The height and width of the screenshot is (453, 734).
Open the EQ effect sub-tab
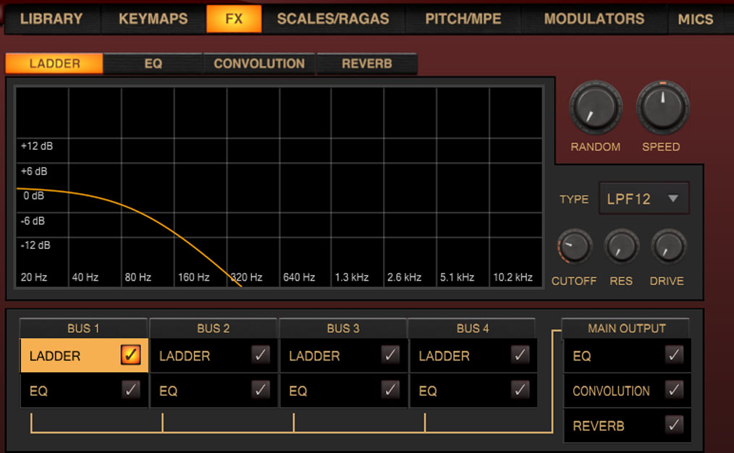pyautogui.click(x=153, y=63)
